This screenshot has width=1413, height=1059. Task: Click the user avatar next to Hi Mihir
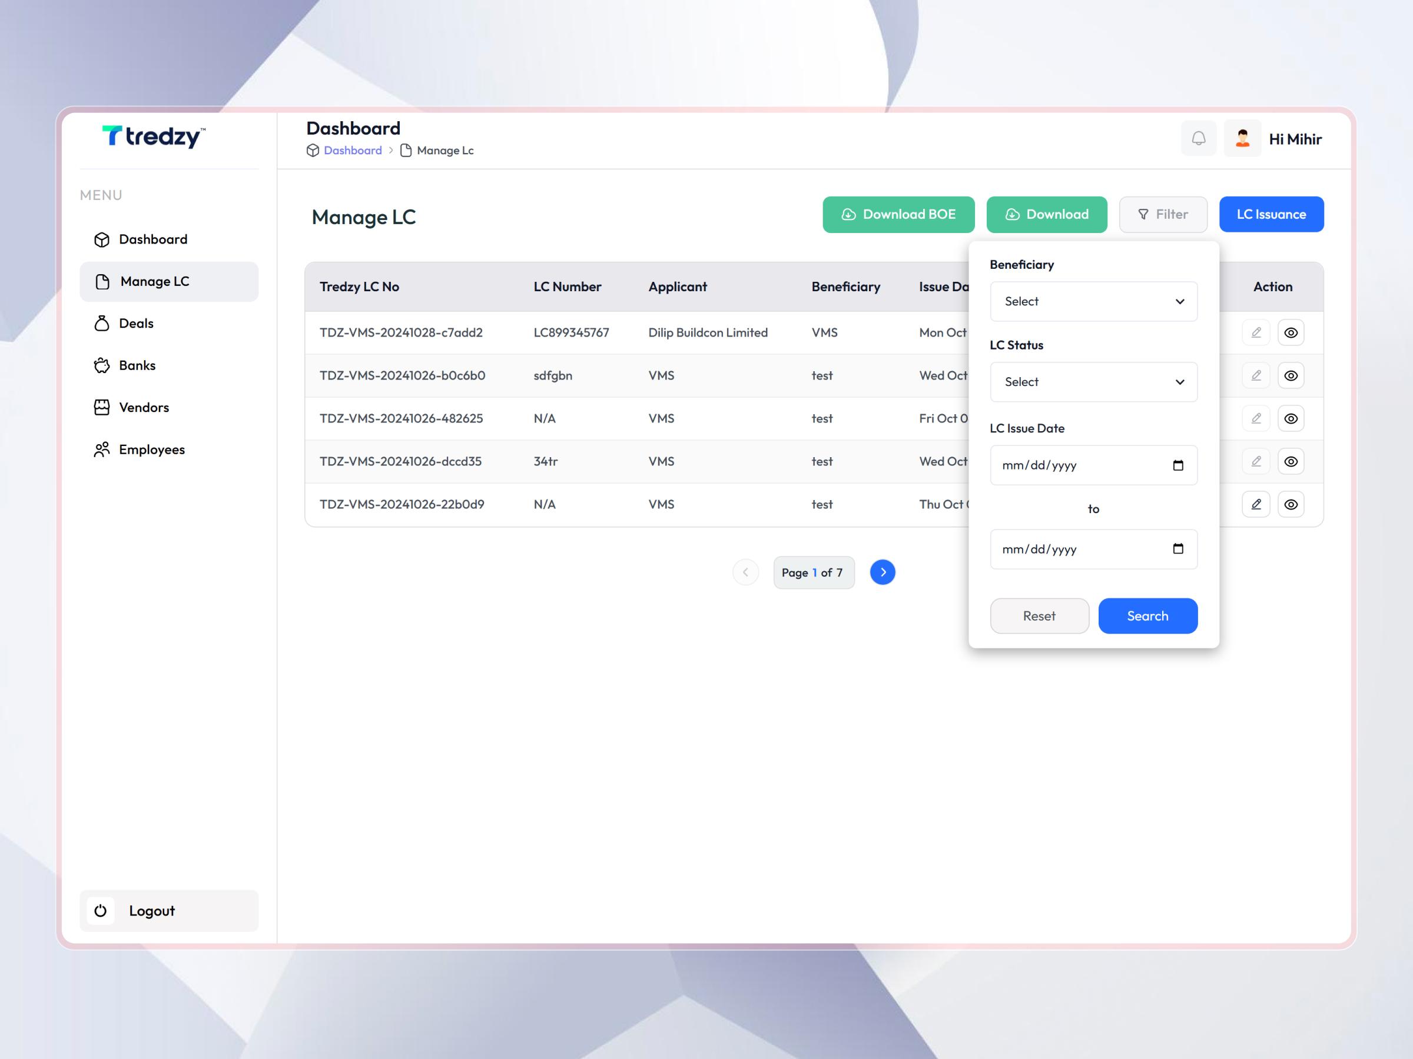pyautogui.click(x=1242, y=138)
